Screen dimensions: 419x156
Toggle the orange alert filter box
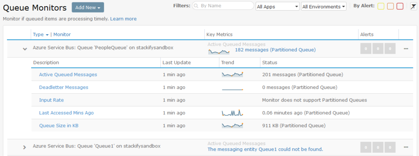click(x=390, y=6)
